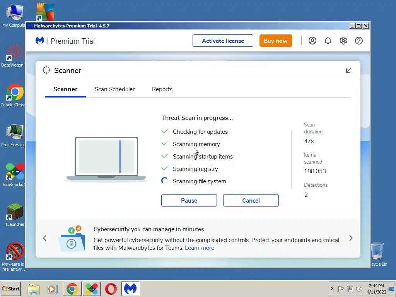The width and height of the screenshot is (396, 297).
Task: Open Google Chrome from taskbar
Action: pos(72,288)
